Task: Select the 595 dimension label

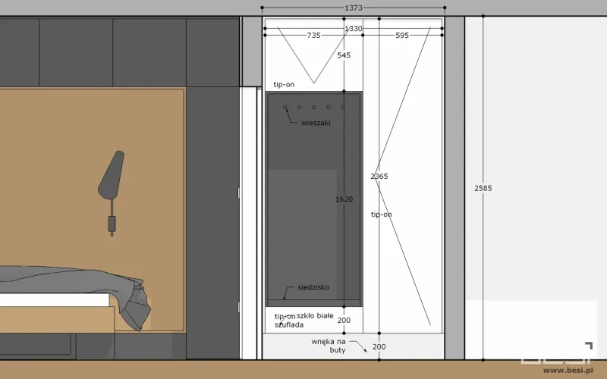Action: [402, 35]
